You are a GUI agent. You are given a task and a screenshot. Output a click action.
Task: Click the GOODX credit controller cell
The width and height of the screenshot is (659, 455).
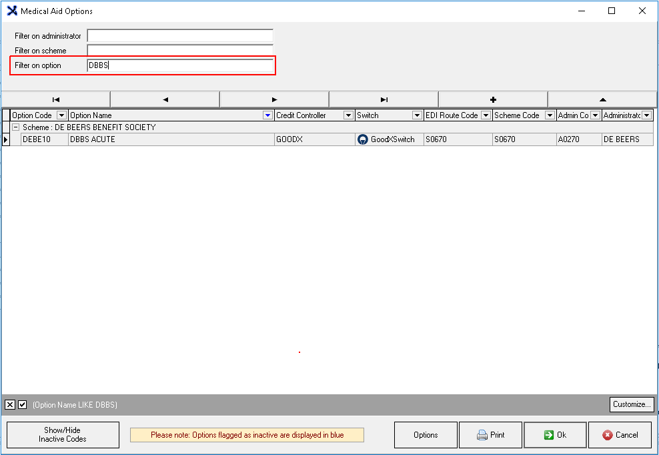tap(315, 139)
